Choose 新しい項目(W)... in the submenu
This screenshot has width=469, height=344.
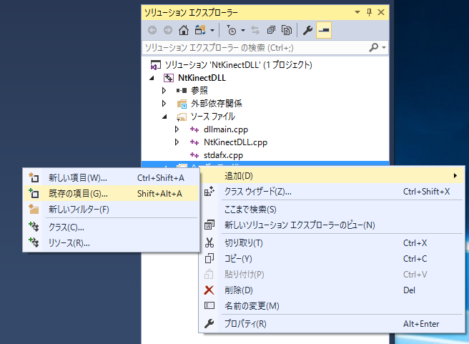point(77,177)
